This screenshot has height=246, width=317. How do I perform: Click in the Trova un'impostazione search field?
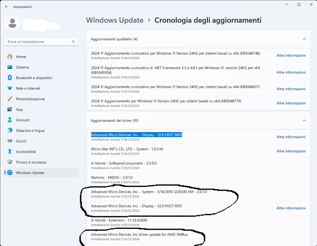(41, 42)
